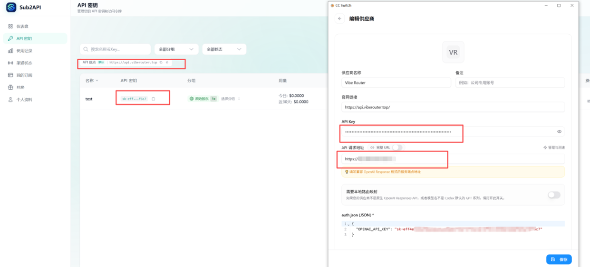Click the icon right of the endpoint copy icon
This screenshot has width=590, height=267.
click(x=167, y=62)
